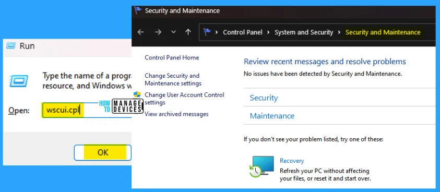Click "If you don't see your problem listed" text
The image size is (440, 192).
pyautogui.click(x=314, y=139)
